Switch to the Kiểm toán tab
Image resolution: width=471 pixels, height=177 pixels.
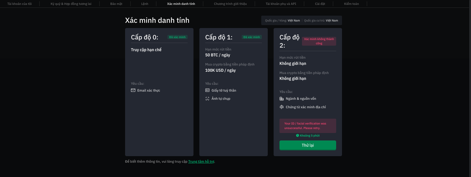351,4
